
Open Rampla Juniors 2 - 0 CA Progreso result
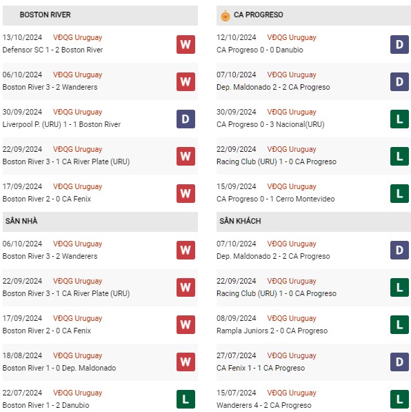tap(272, 331)
